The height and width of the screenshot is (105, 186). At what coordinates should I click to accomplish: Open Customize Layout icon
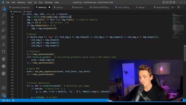pos(174,2)
